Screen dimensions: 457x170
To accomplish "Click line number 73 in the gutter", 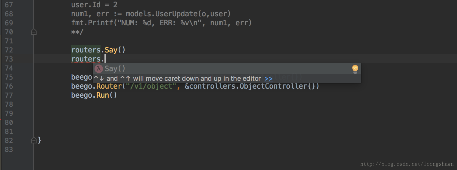I will pos(9,59).
